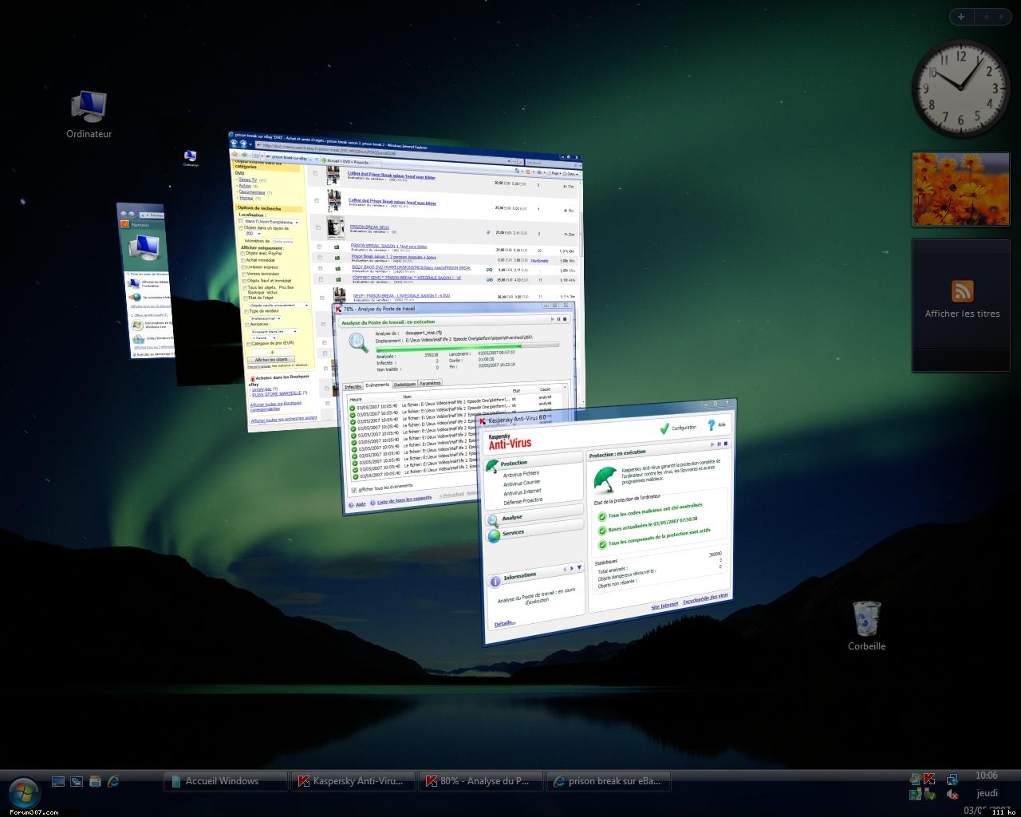
Task: Open the Corbeille recycle bin
Action: tap(866, 618)
